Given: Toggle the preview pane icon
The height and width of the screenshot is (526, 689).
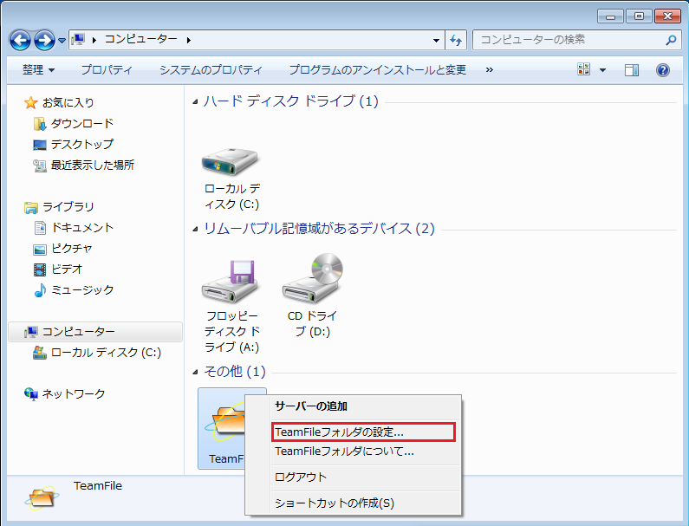Looking at the screenshot, I should (x=631, y=70).
